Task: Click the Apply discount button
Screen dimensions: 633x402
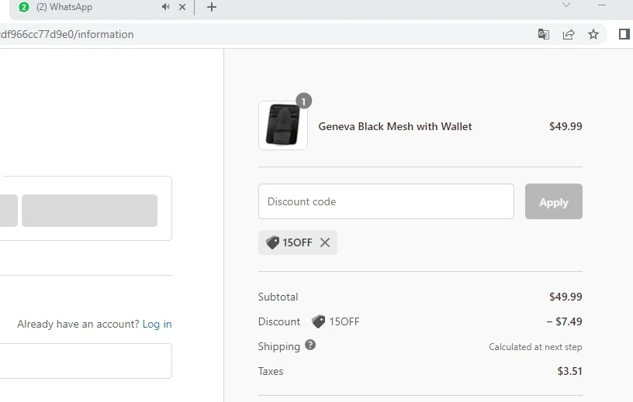Action: [x=553, y=201]
